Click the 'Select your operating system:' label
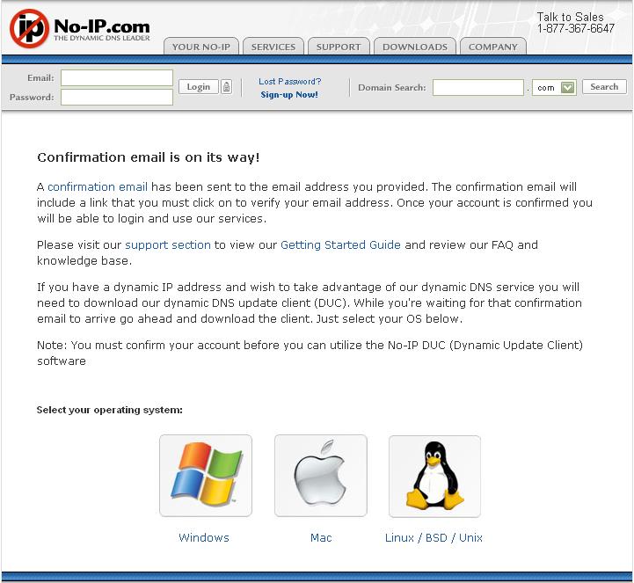 tap(110, 410)
